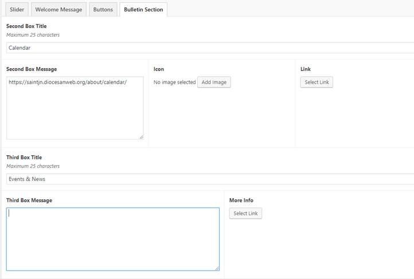Click the Third Box Message label
This screenshot has width=414, height=279.
click(x=29, y=201)
